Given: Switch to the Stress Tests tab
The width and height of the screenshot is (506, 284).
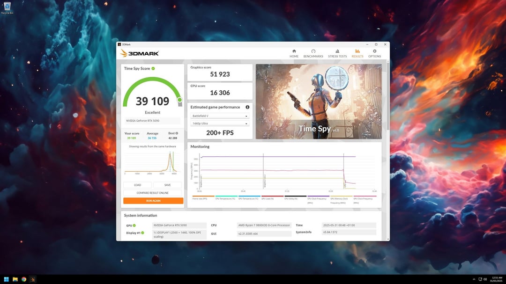Looking at the screenshot, I should click(337, 53).
